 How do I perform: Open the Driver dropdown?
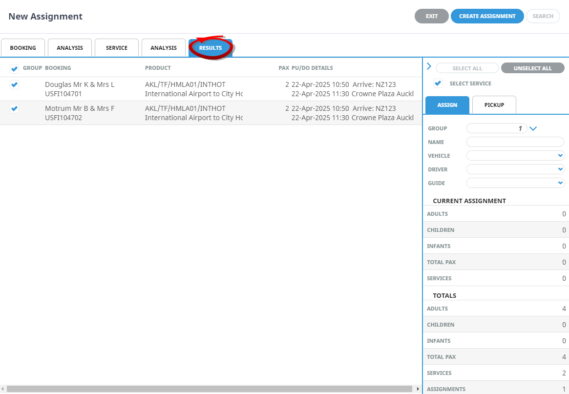coord(515,169)
